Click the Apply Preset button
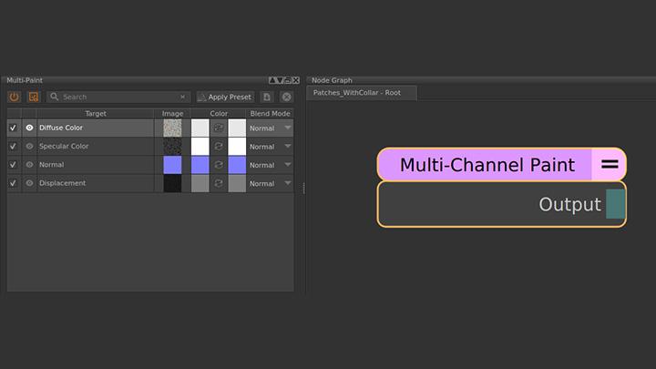The height and width of the screenshot is (369, 656). (x=226, y=97)
